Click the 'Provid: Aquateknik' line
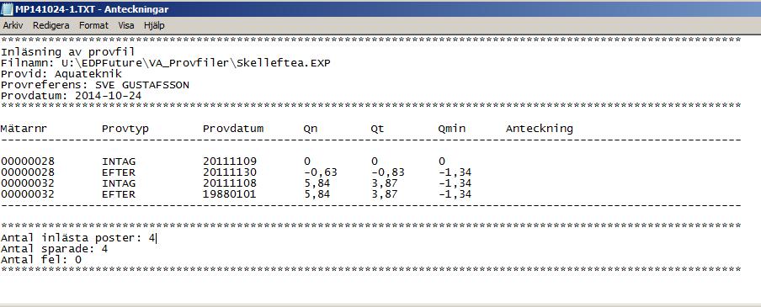 pos(61,74)
